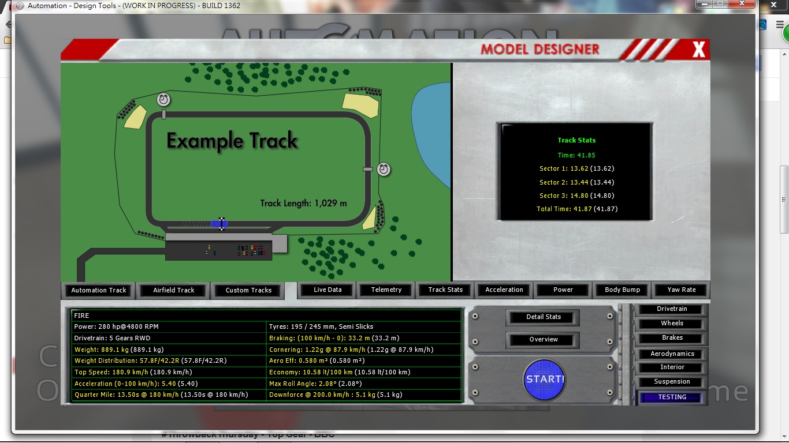Image resolution: width=789 pixels, height=443 pixels.
Task: Click the car name FIRE
Action: point(81,316)
